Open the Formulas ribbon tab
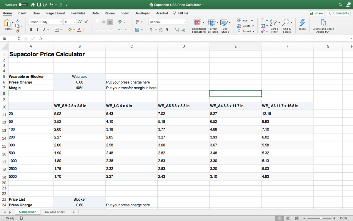 point(78,13)
